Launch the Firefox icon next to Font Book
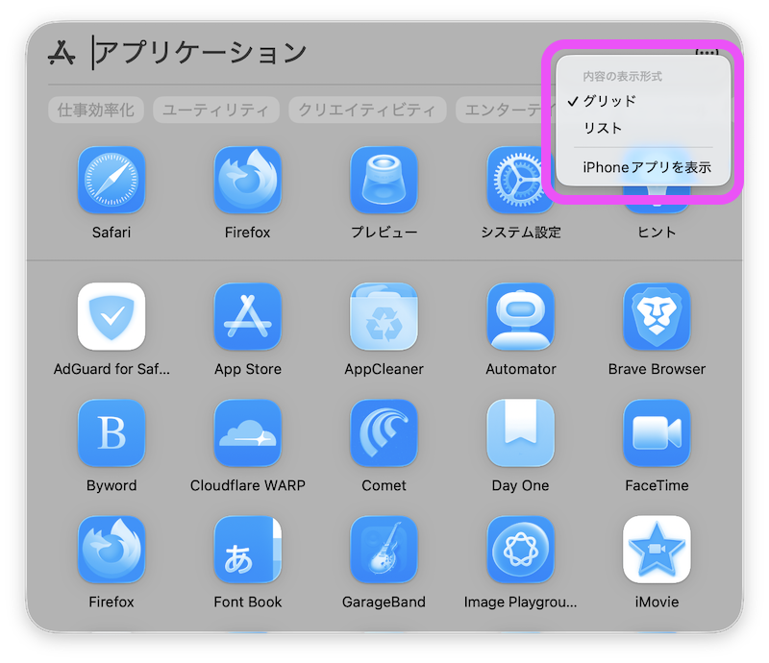 [x=112, y=550]
